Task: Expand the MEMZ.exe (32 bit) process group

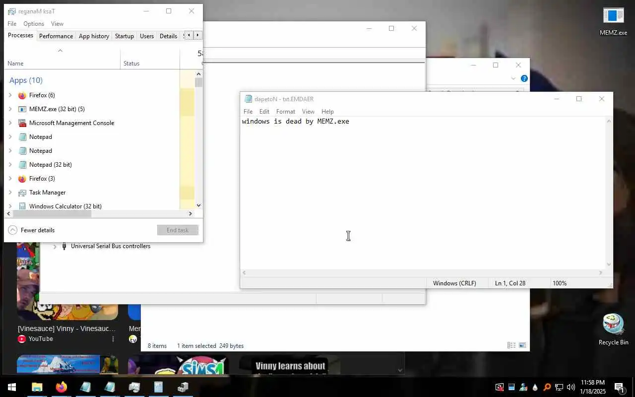Action: (x=10, y=109)
